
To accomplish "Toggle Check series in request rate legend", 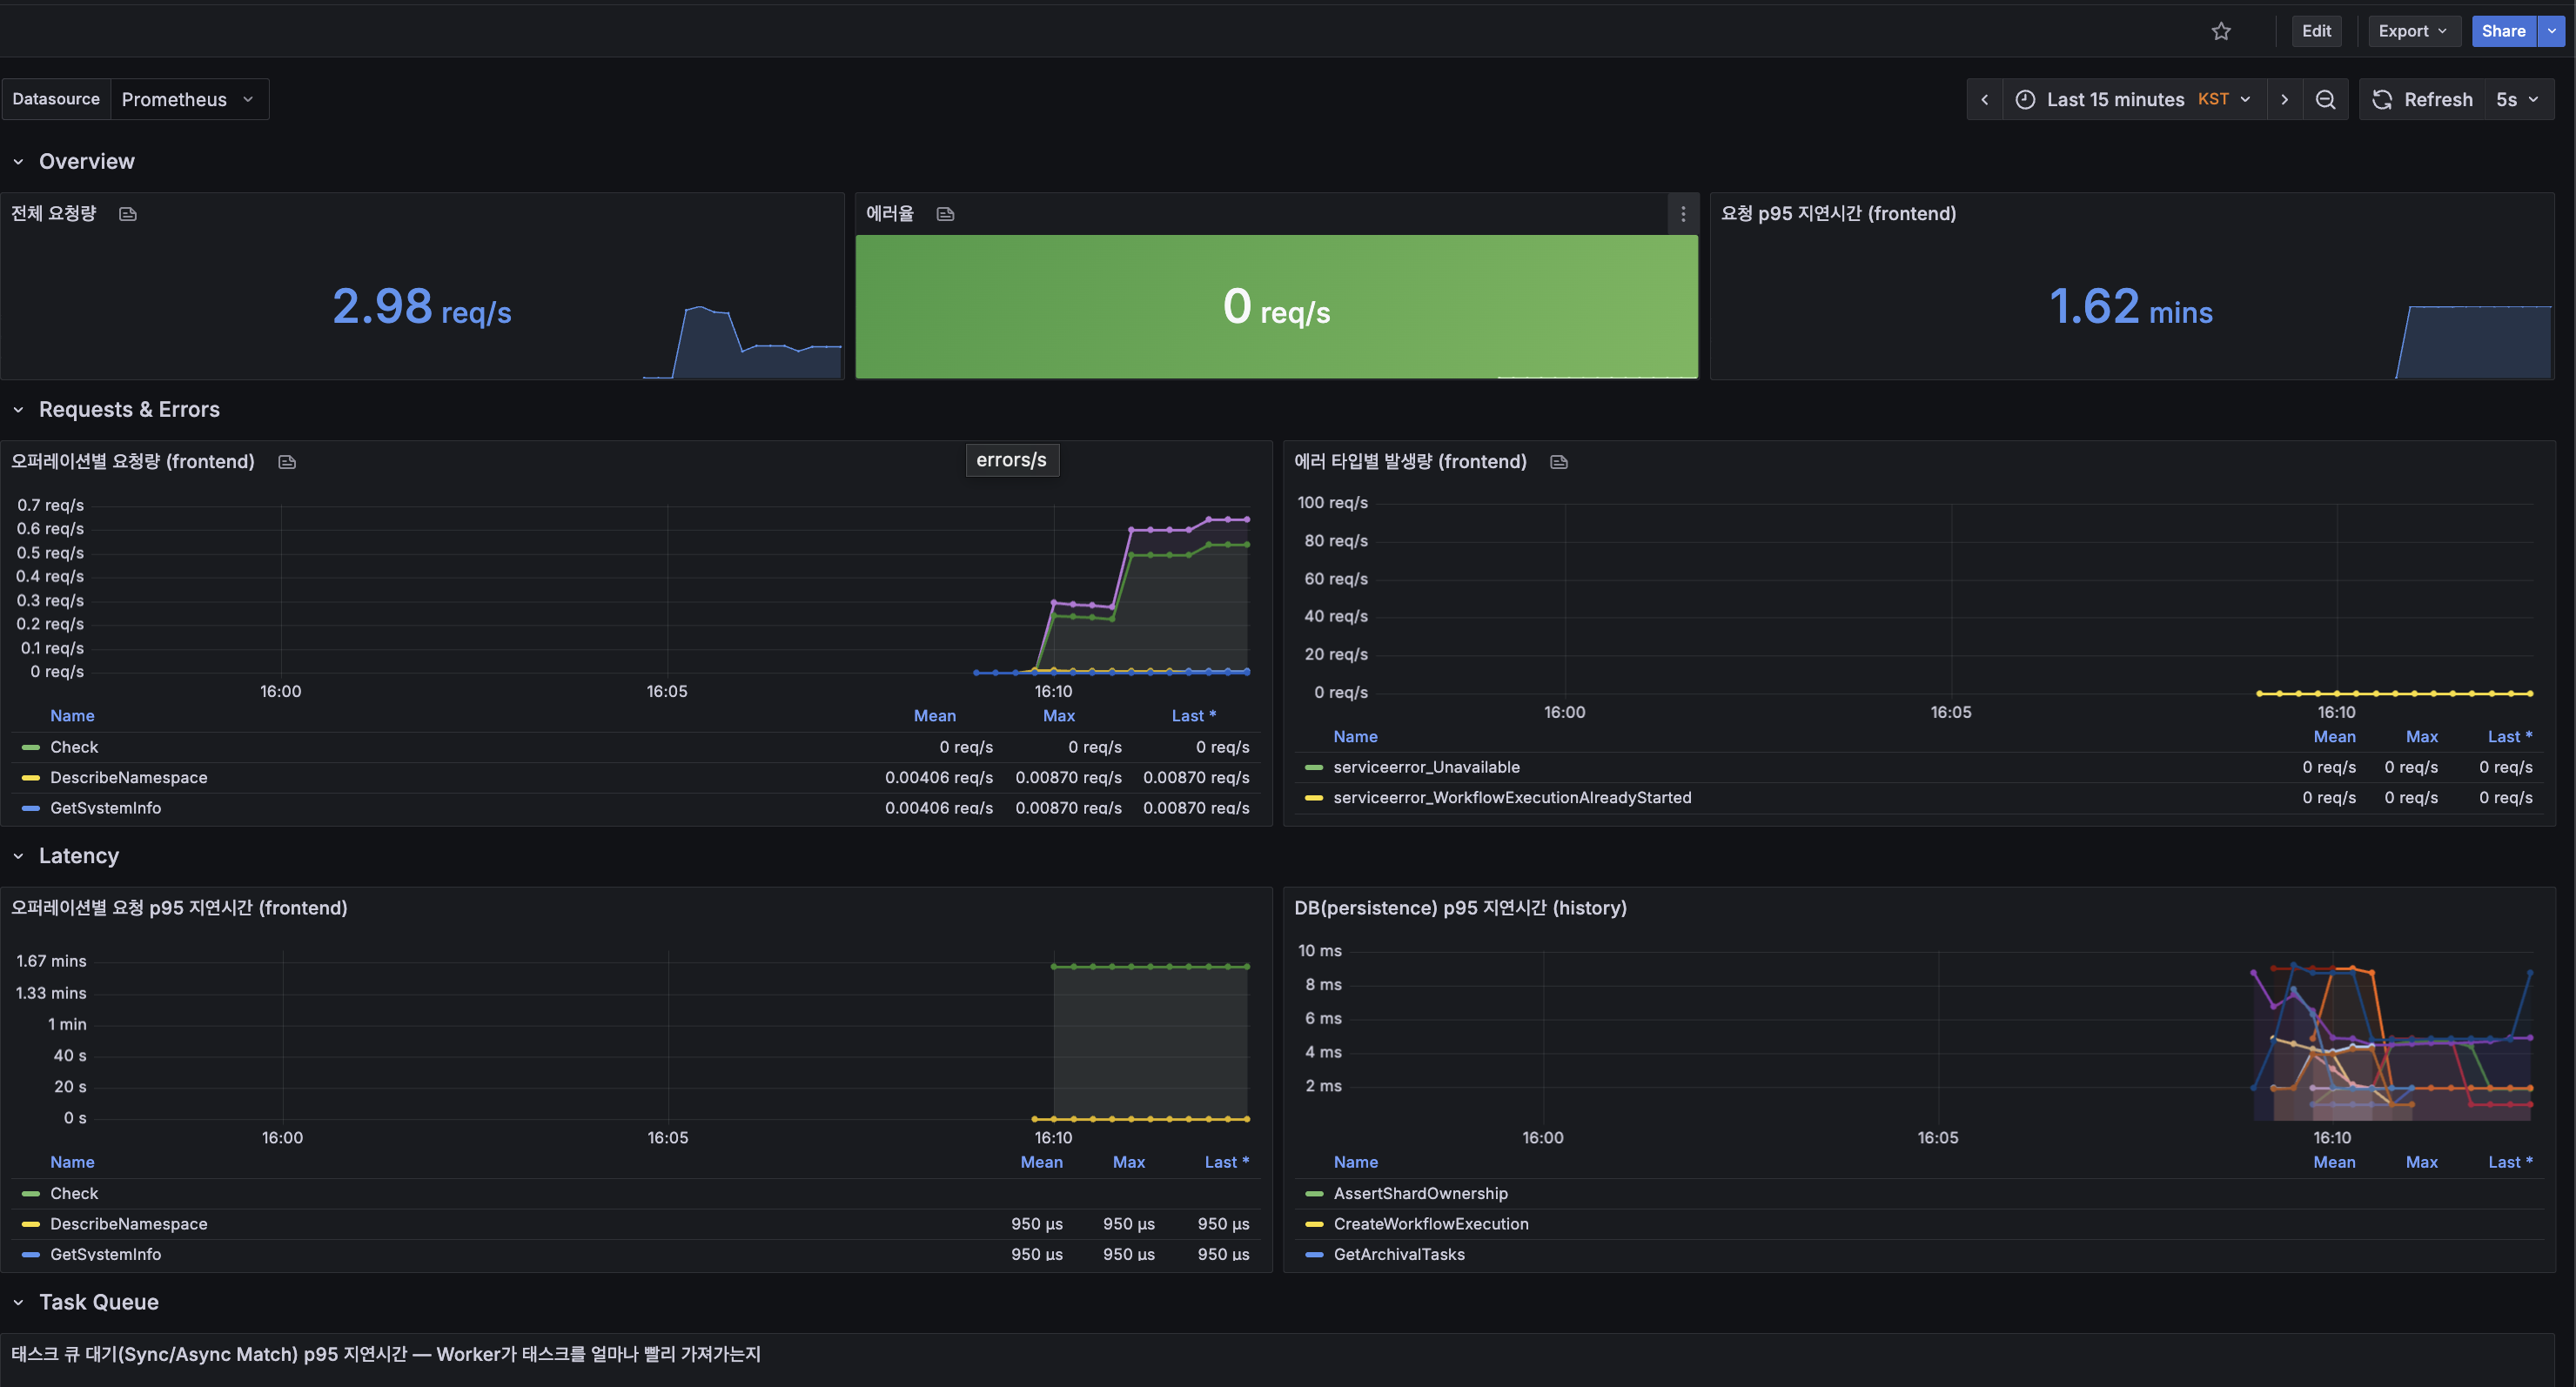I will tap(74, 747).
